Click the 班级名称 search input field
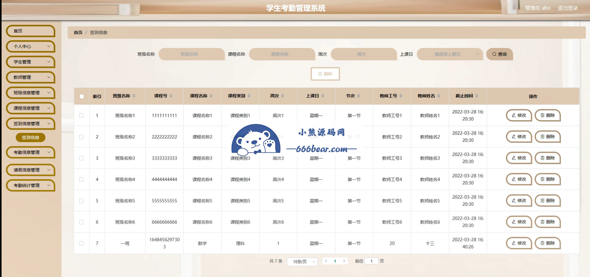The height and width of the screenshot is (277, 590). 192,54
